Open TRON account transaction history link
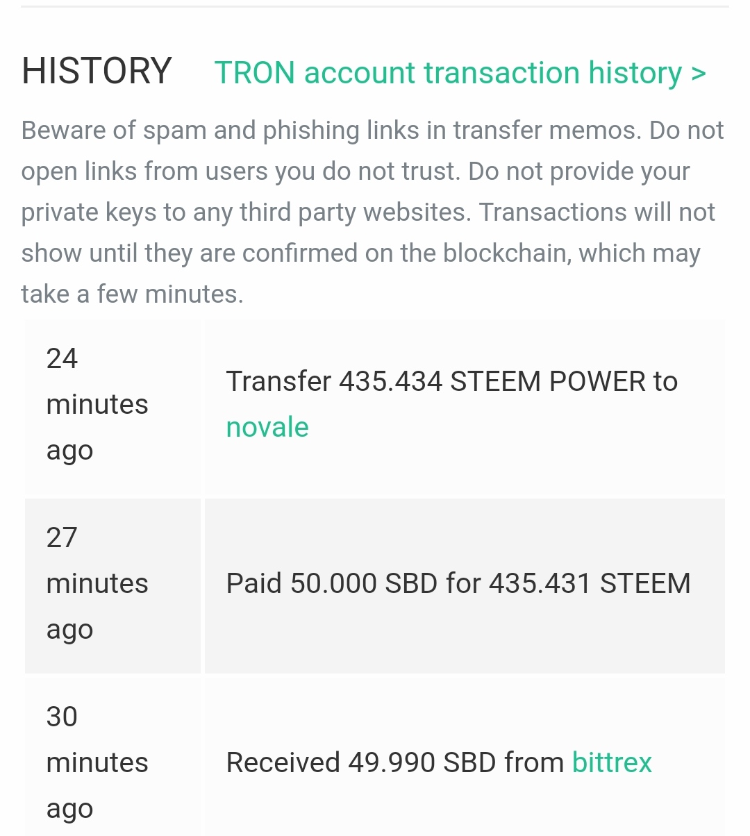 (448, 73)
